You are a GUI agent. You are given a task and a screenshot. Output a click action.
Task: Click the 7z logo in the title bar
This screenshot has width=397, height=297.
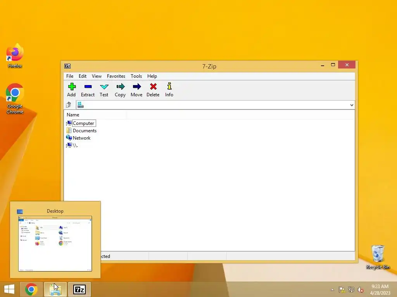click(67, 66)
